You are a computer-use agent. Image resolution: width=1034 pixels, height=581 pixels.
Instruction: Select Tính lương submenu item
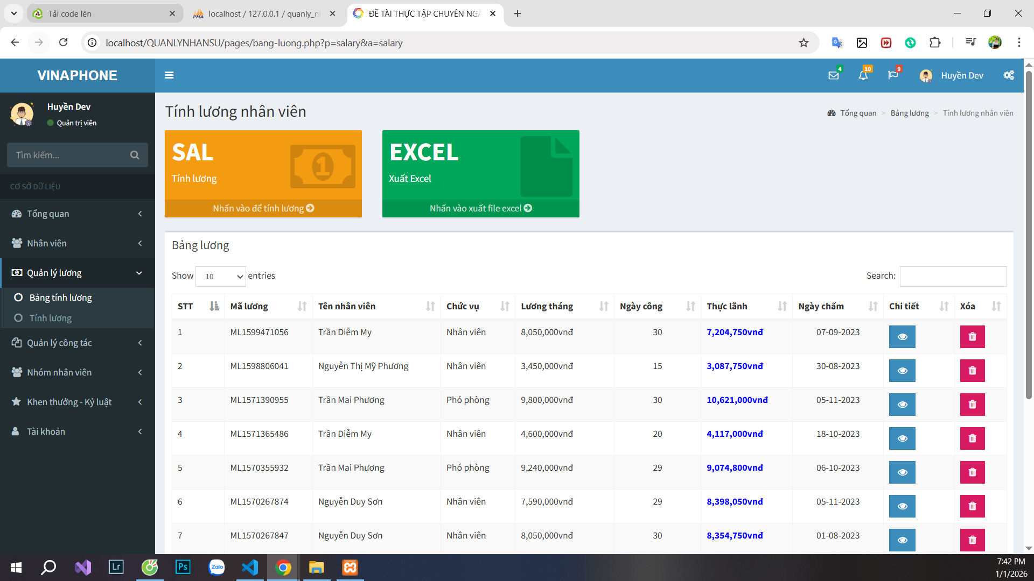[78, 318]
